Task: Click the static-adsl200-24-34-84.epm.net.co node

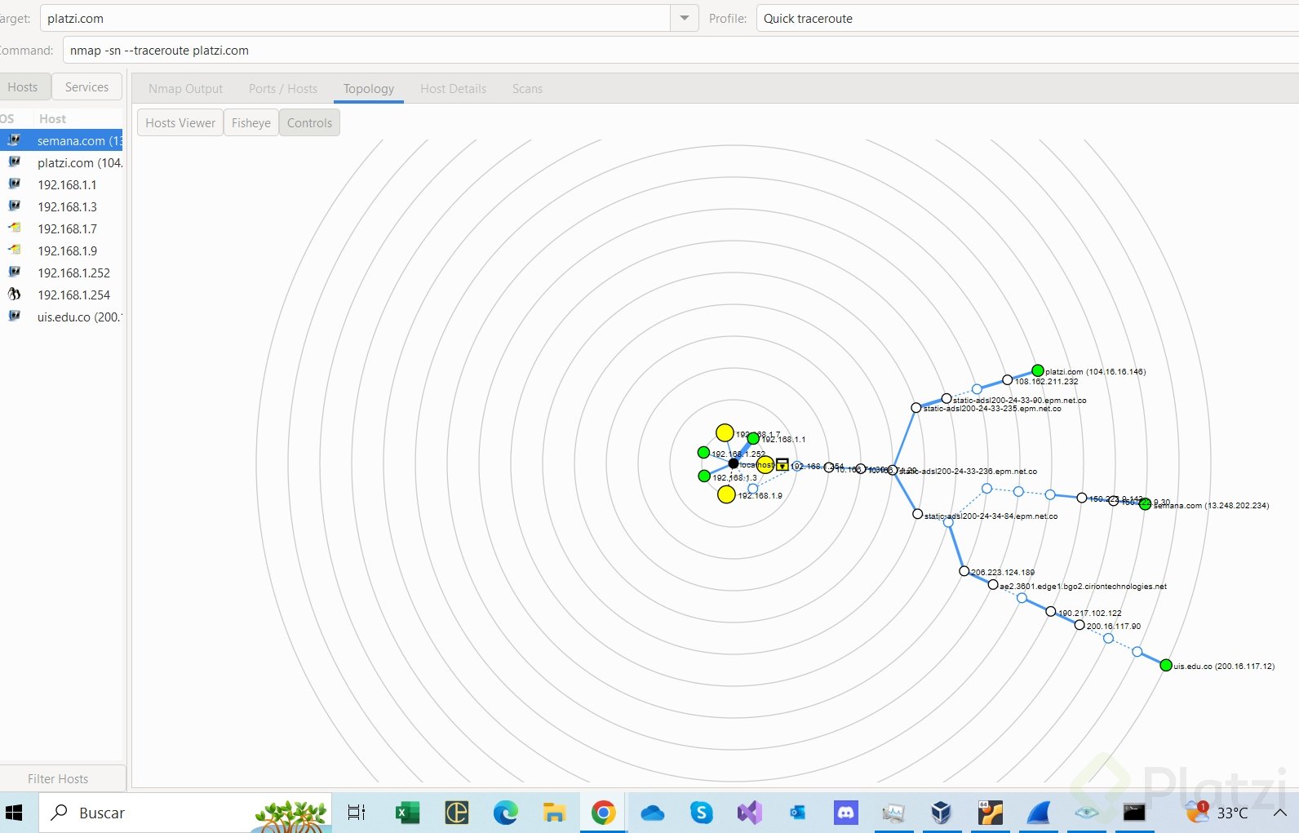Action: pos(918,514)
